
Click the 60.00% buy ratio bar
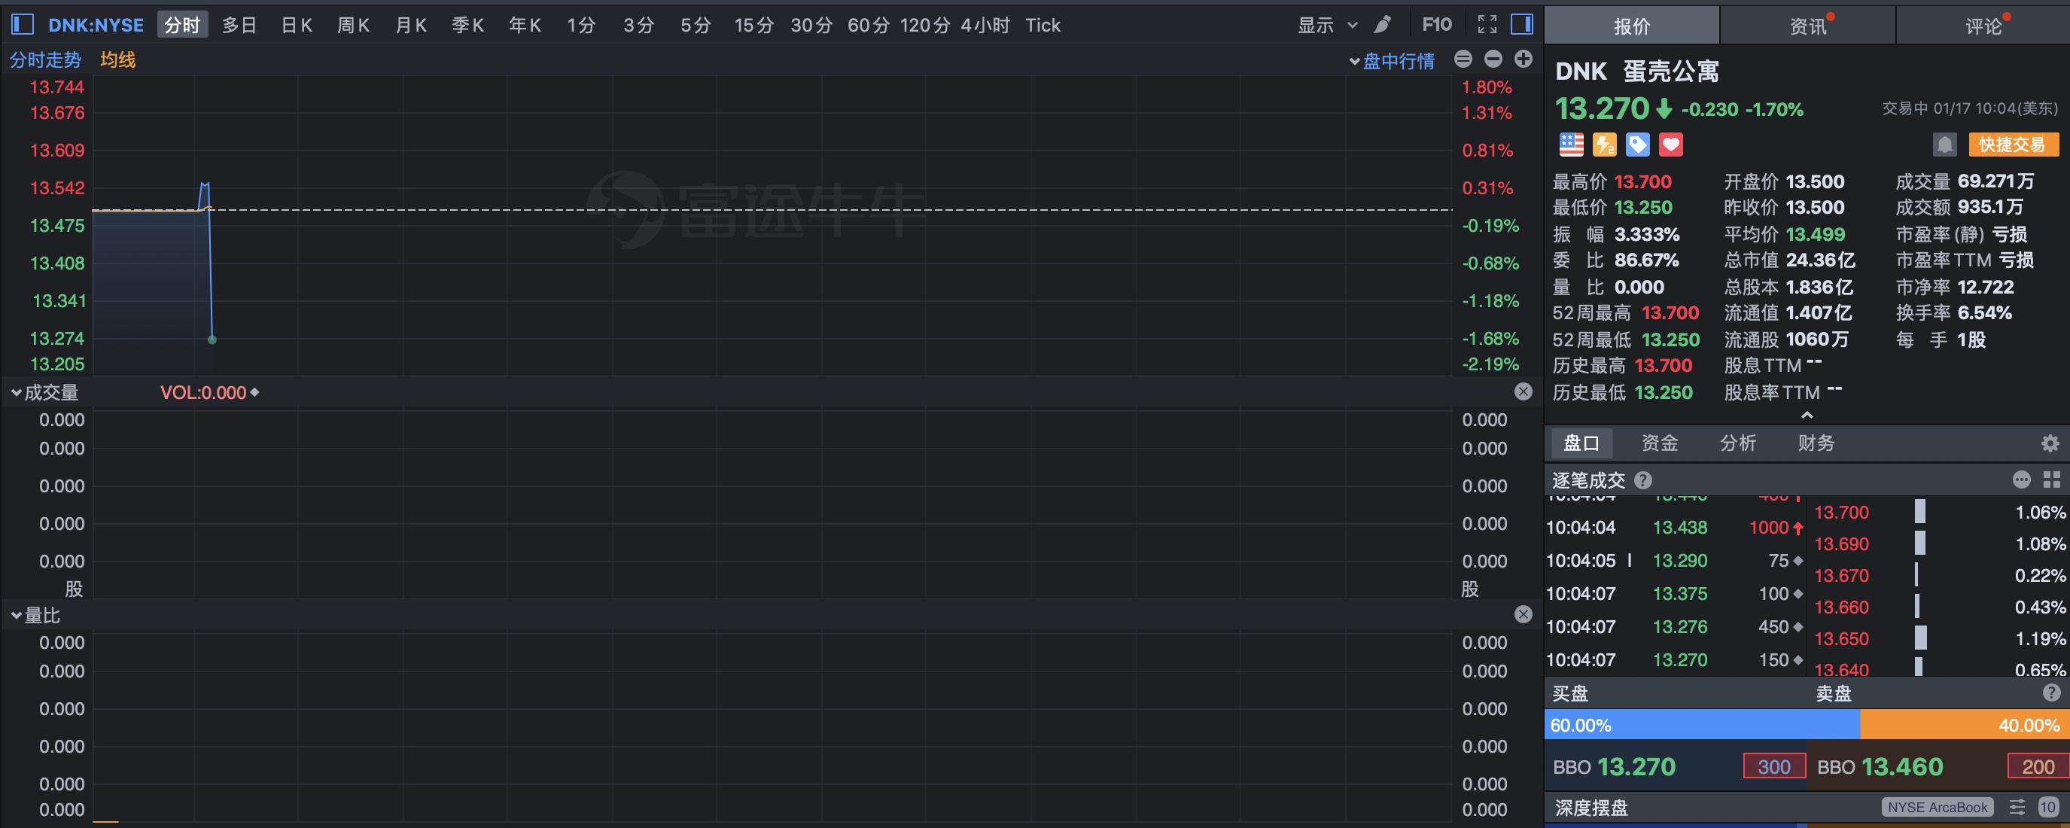(x=1702, y=725)
